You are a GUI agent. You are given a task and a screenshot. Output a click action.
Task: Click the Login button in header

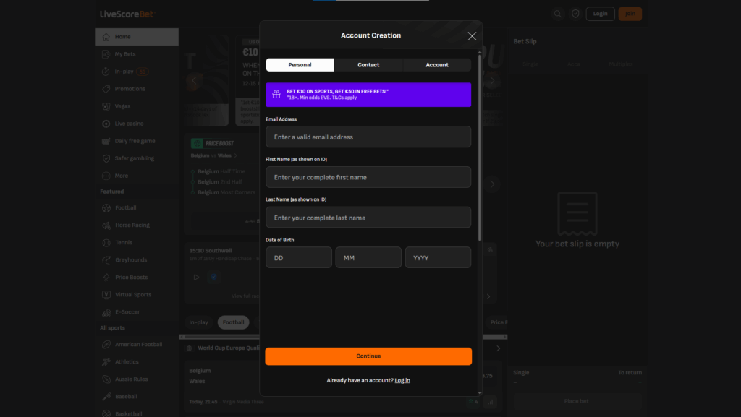[600, 14]
